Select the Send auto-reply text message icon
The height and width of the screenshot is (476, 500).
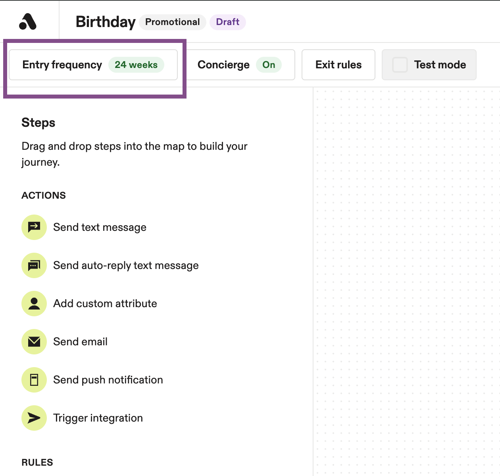(34, 265)
